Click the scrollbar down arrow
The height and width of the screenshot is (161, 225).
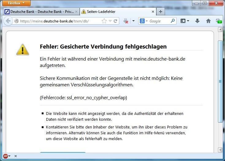(x=220, y=150)
